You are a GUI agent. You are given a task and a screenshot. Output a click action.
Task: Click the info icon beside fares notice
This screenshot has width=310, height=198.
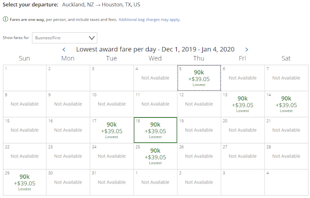[x=5, y=19]
